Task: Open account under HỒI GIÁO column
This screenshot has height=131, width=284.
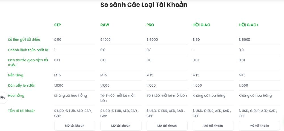Action: coord(213,126)
